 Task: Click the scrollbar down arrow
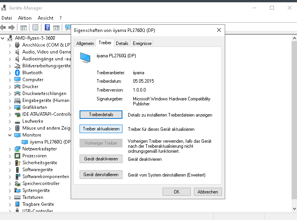[x=294, y=209]
